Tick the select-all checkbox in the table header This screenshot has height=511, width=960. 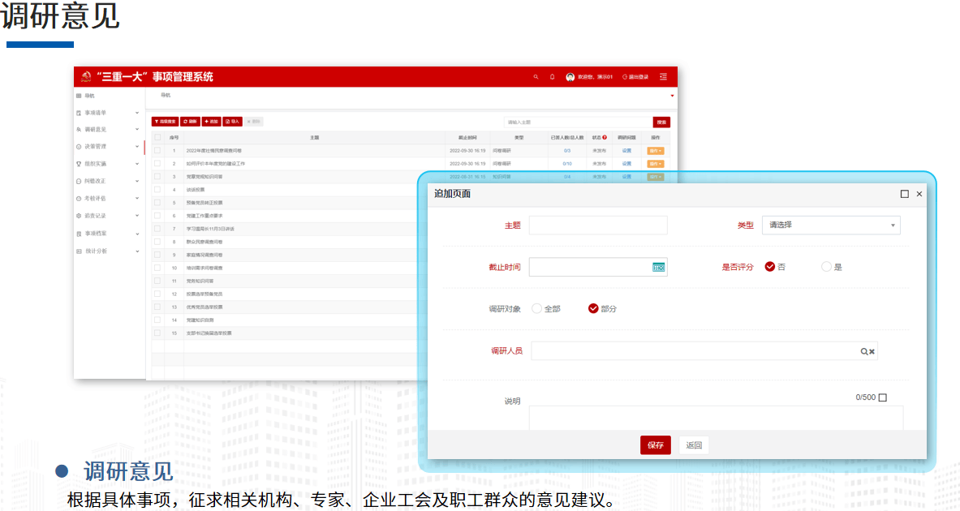coord(157,138)
